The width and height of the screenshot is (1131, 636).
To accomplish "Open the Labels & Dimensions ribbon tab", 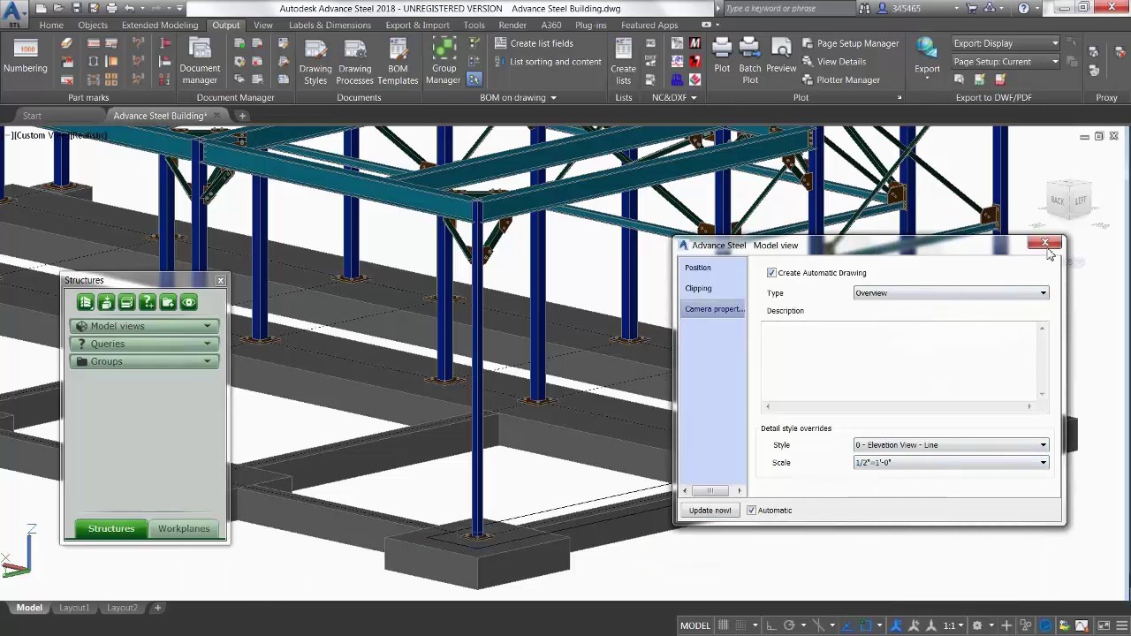I will (x=330, y=25).
